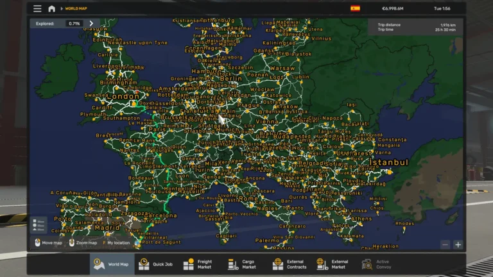This screenshot has height=277, width=493.
Task: Click the Spanish flag icon
Action: pos(355,8)
